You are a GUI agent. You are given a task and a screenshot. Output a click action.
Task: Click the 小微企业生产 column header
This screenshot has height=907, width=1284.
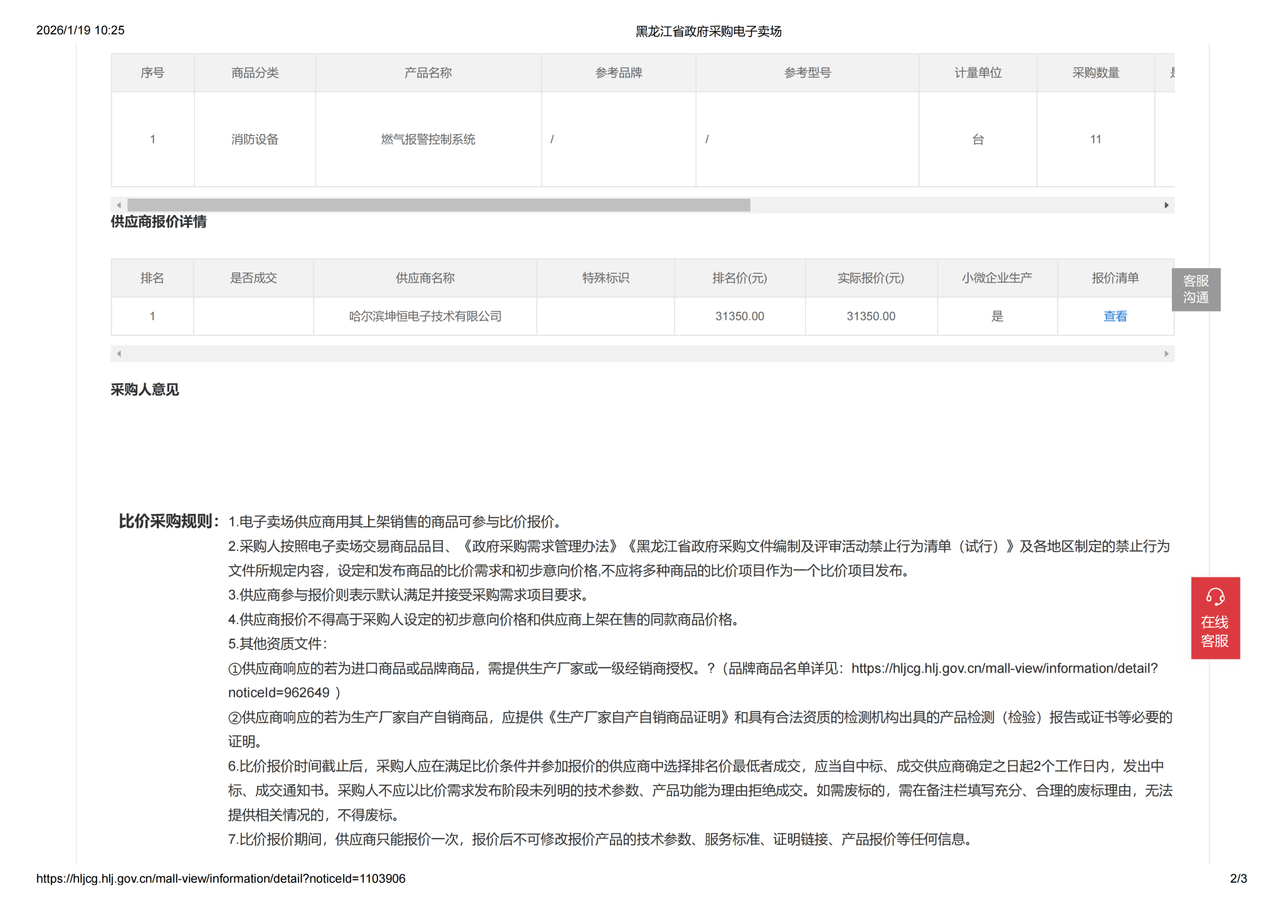996,278
